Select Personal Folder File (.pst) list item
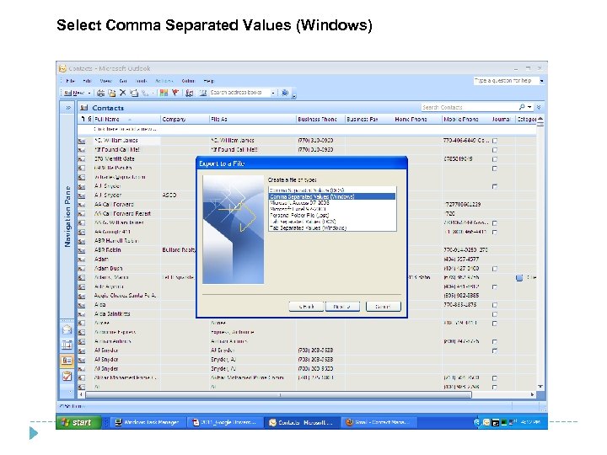The image size is (607, 455). [332, 216]
